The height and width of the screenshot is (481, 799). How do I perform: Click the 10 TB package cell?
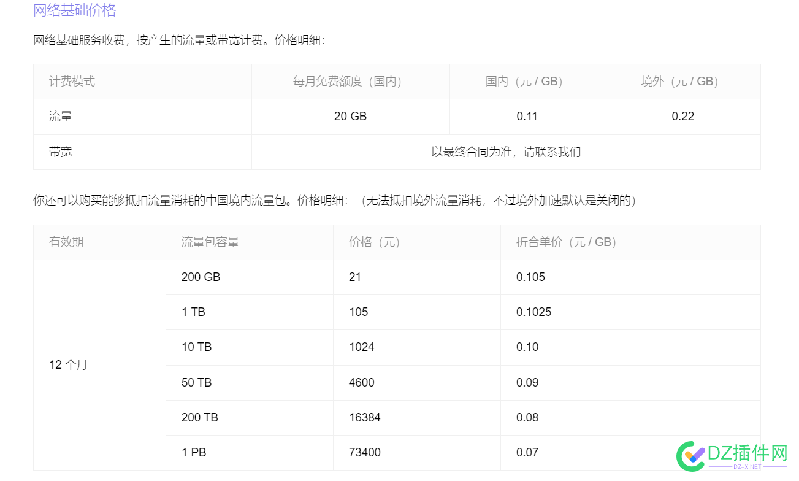(x=250, y=347)
